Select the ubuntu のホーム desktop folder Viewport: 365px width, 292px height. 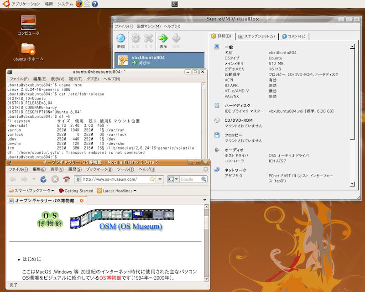coord(28,52)
